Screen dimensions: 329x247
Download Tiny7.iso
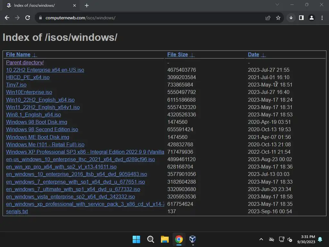(16, 85)
